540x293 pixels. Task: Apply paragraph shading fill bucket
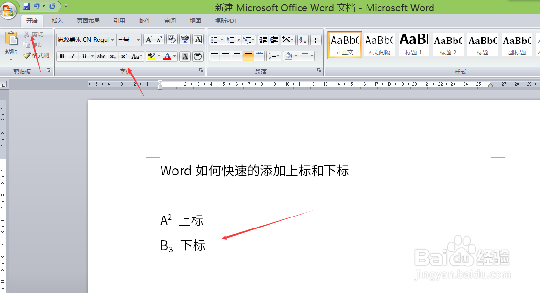pyautogui.click(x=289, y=56)
